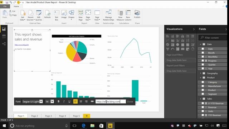The height and width of the screenshot is (129, 229).
Task: Check the Year field checkbox
Action: [203, 68]
